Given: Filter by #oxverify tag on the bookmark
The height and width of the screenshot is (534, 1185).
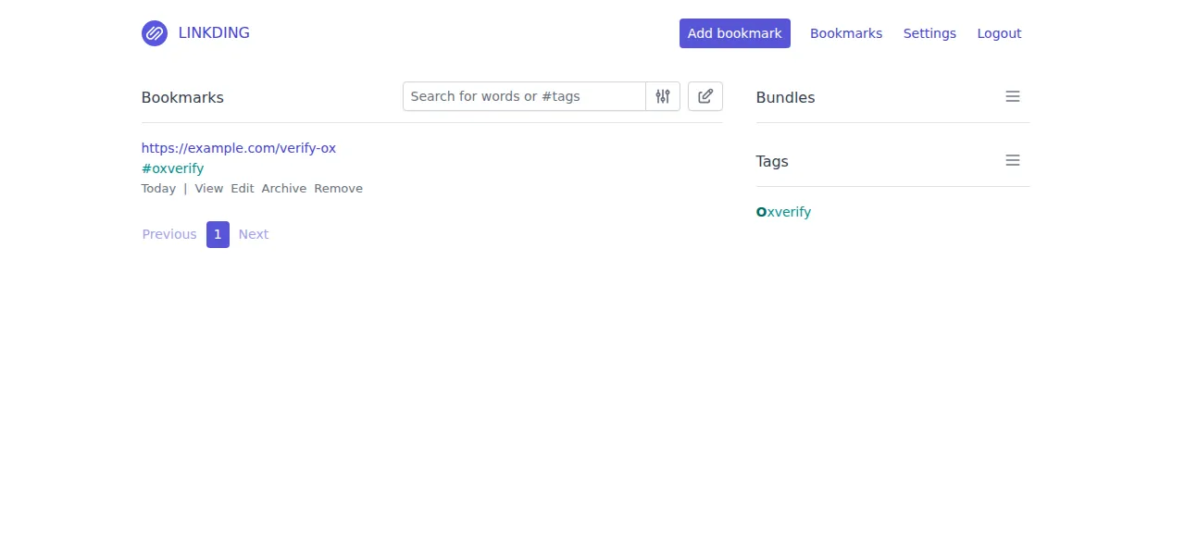Looking at the screenshot, I should point(173,168).
